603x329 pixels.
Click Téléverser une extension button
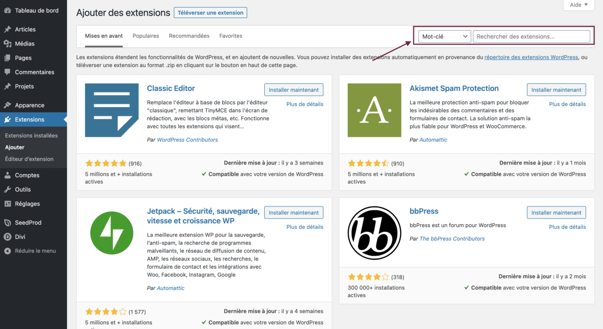[x=210, y=12]
